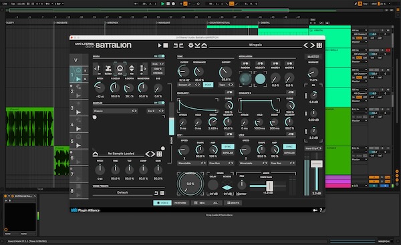Screen dimensions: 401x245
Task: Click the Mirepoix preset name field
Action: [x=255, y=45]
